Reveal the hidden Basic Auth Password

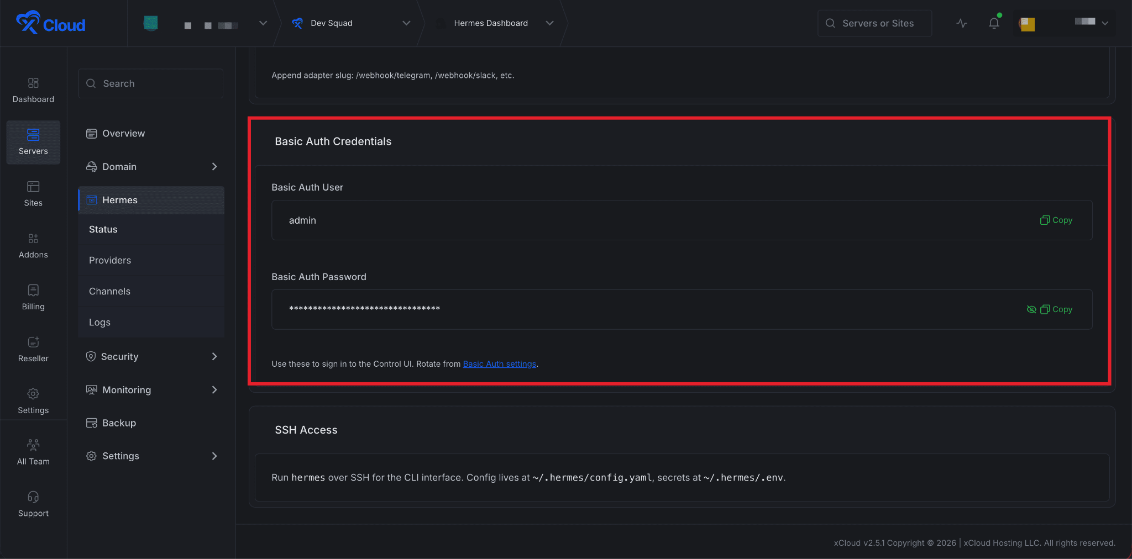(1031, 309)
